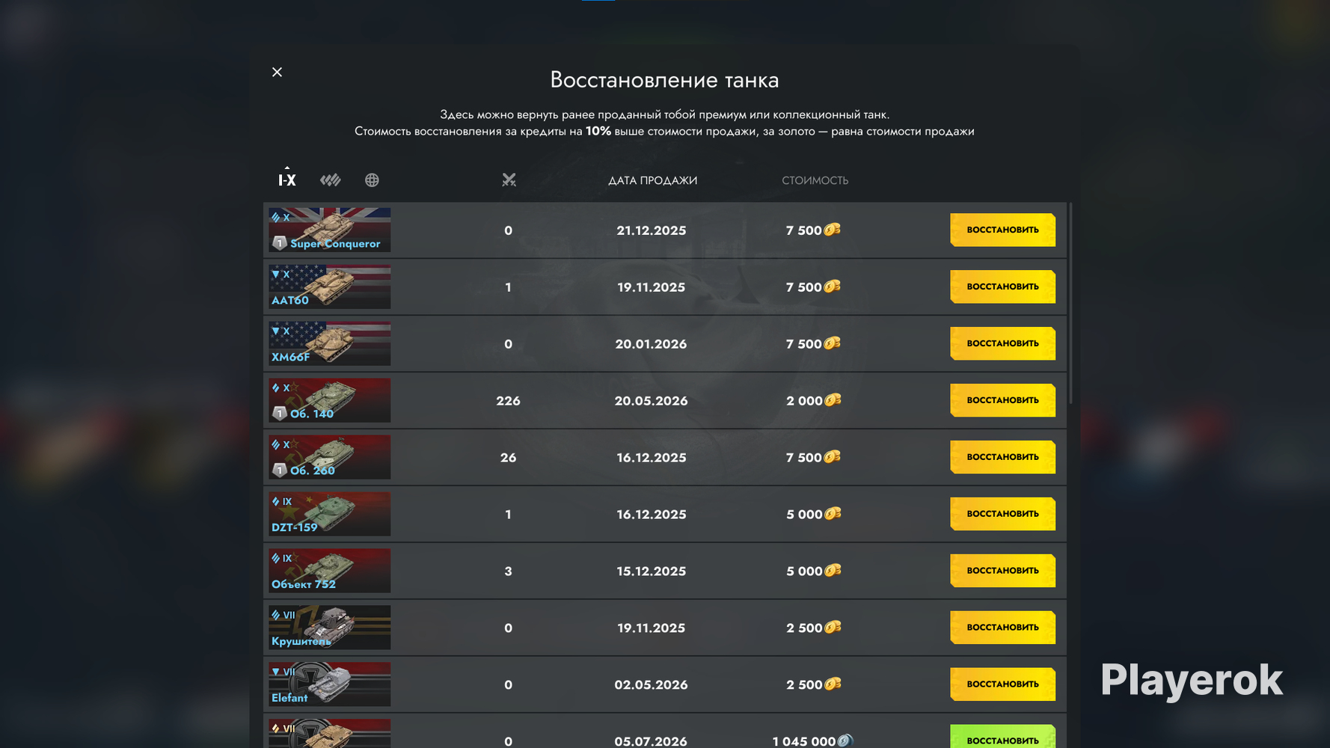Restore the Объект 752 tank

click(1002, 571)
